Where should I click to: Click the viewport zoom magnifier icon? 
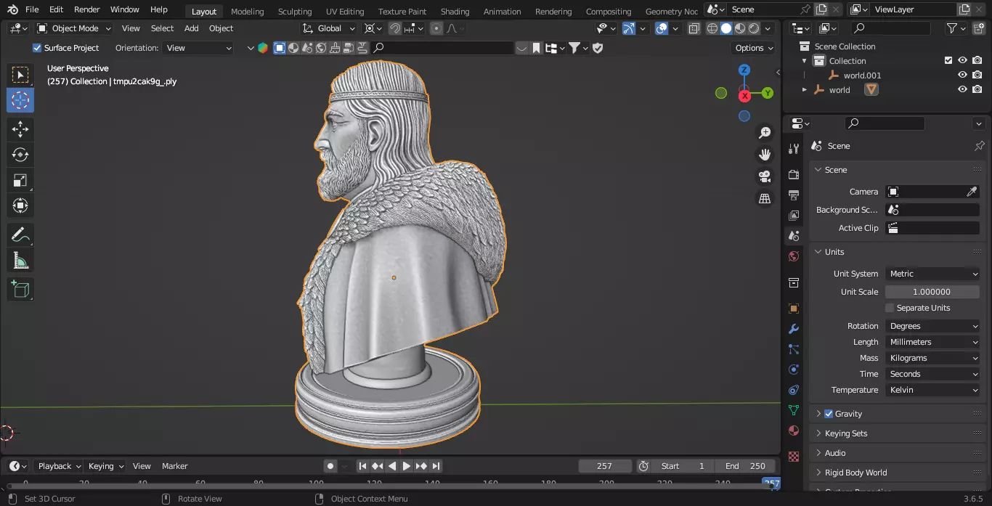click(765, 133)
